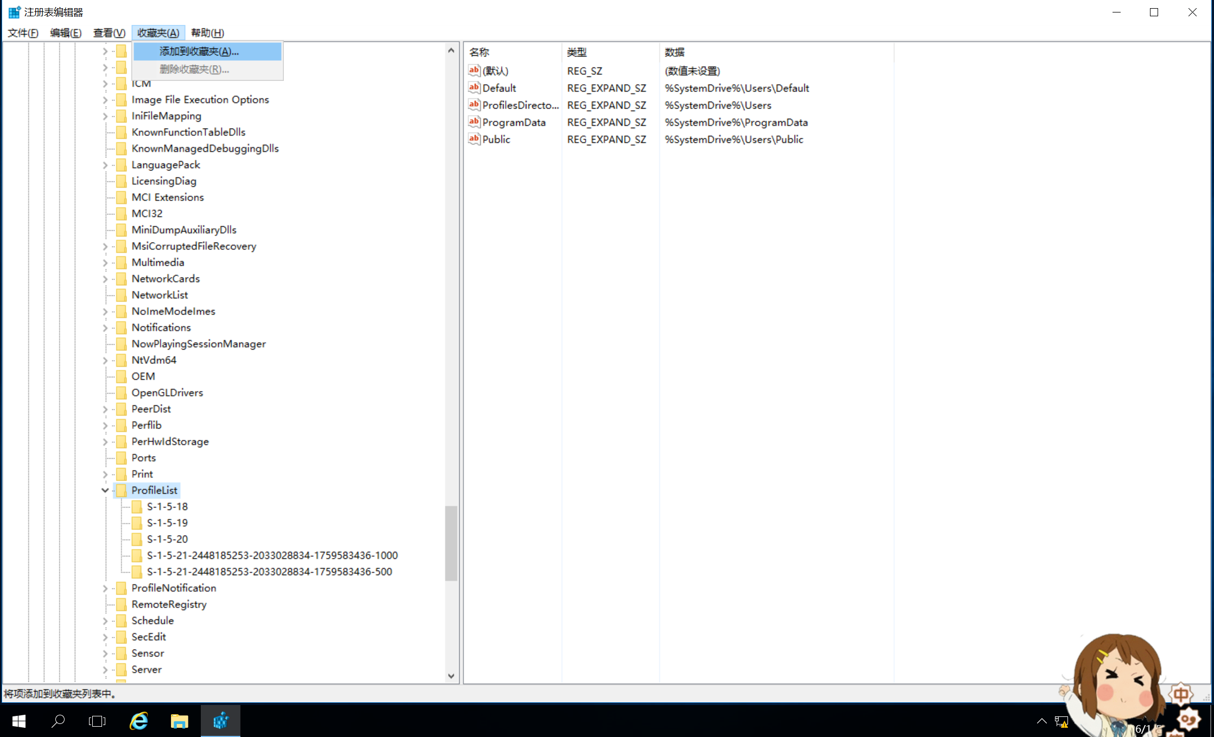Open Internet Explorer from the taskbar
The width and height of the screenshot is (1214, 737).
[x=139, y=721]
